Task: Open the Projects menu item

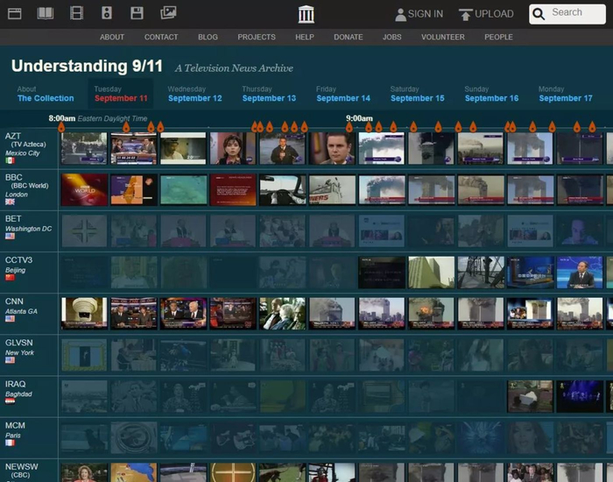Action: point(256,37)
